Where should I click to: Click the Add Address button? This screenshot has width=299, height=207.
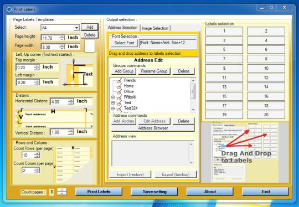pos(124,121)
